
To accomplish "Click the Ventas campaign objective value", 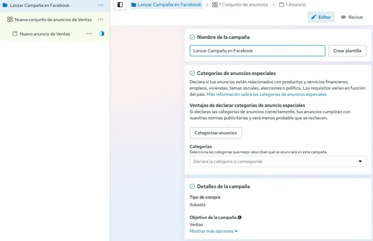I will coord(196,224).
